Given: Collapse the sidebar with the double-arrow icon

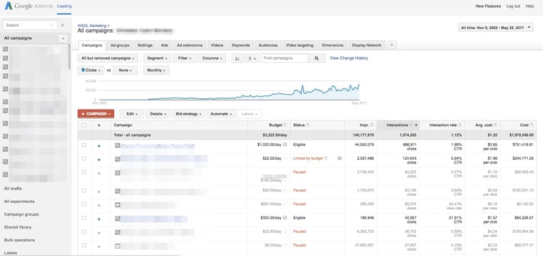Looking at the screenshot, I should pyautogui.click(x=62, y=25).
